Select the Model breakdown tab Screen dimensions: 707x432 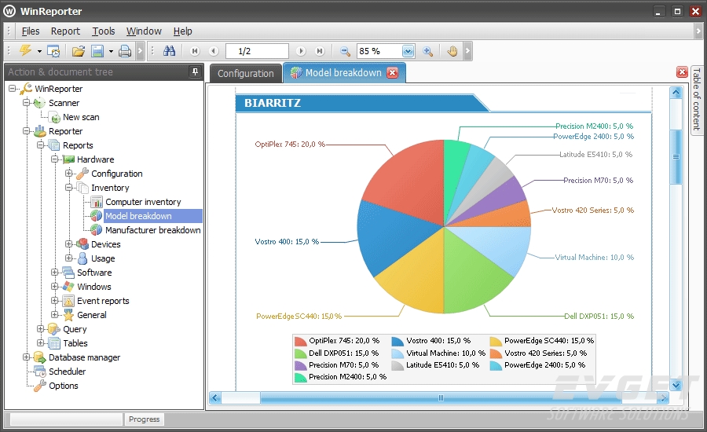[x=343, y=72]
